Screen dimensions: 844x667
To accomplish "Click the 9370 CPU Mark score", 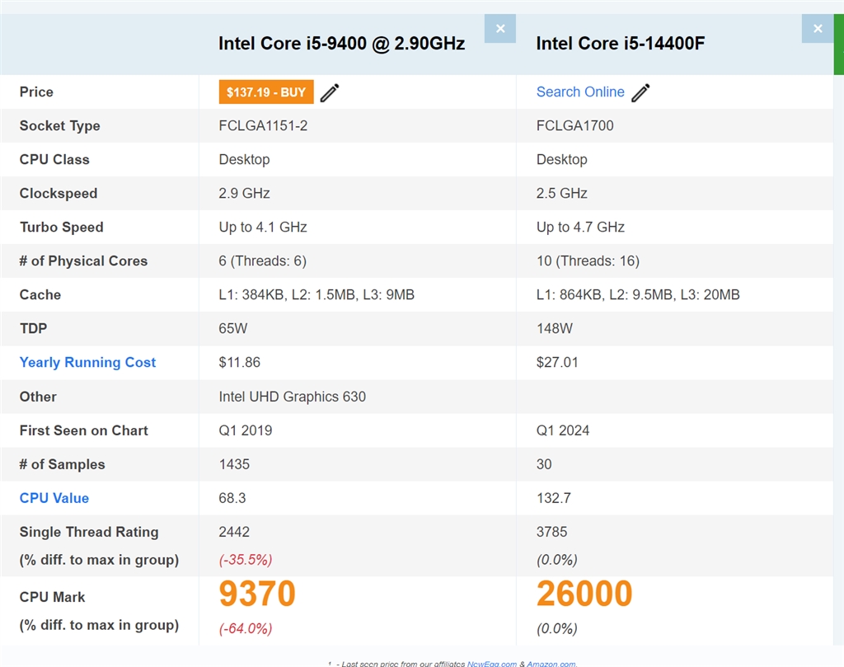I will (257, 594).
